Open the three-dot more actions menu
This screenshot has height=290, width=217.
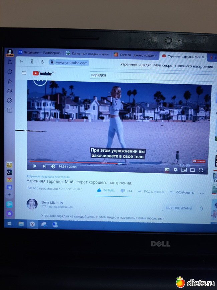[202, 193]
